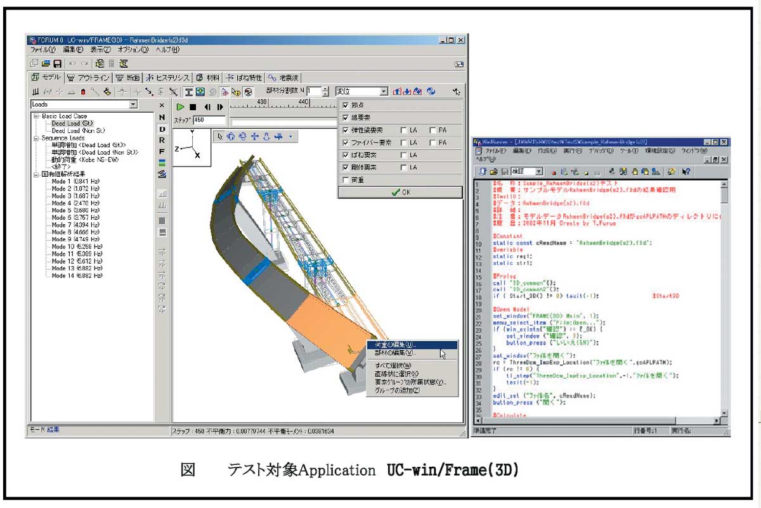The height and width of the screenshot is (508, 761).
Task: Click the 部材分割数 N input field
Action: (314, 92)
